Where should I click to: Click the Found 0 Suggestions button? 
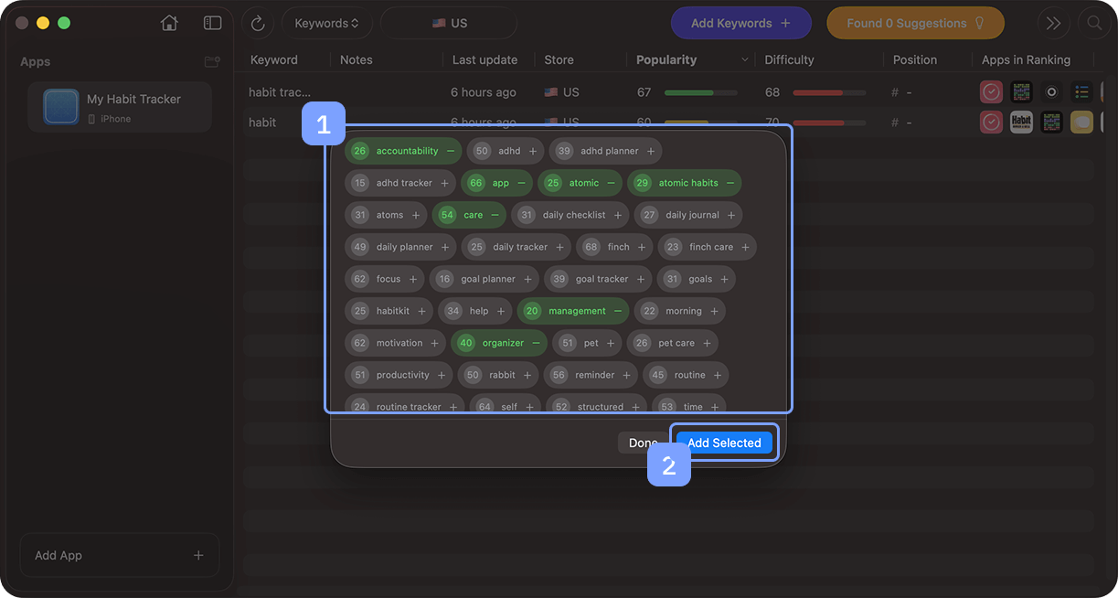click(x=914, y=23)
